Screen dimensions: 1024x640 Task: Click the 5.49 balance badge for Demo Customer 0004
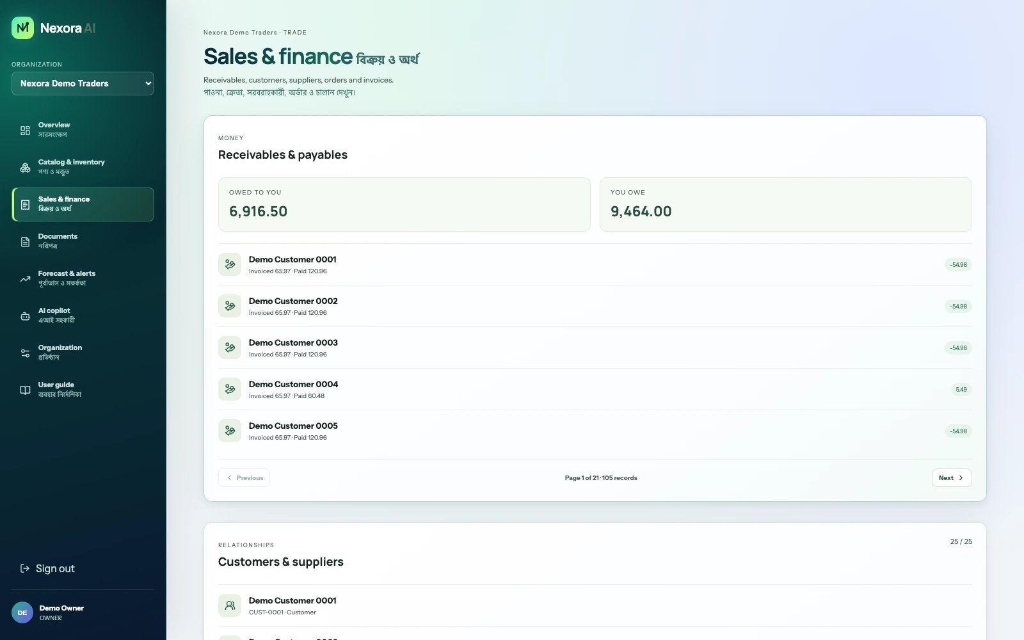click(x=961, y=389)
